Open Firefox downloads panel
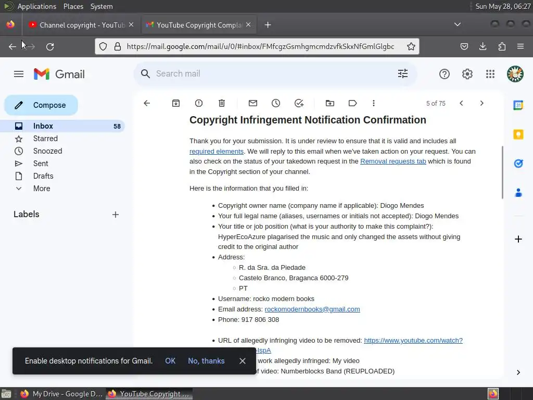This screenshot has width=533, height=400. tap(483, 46)
